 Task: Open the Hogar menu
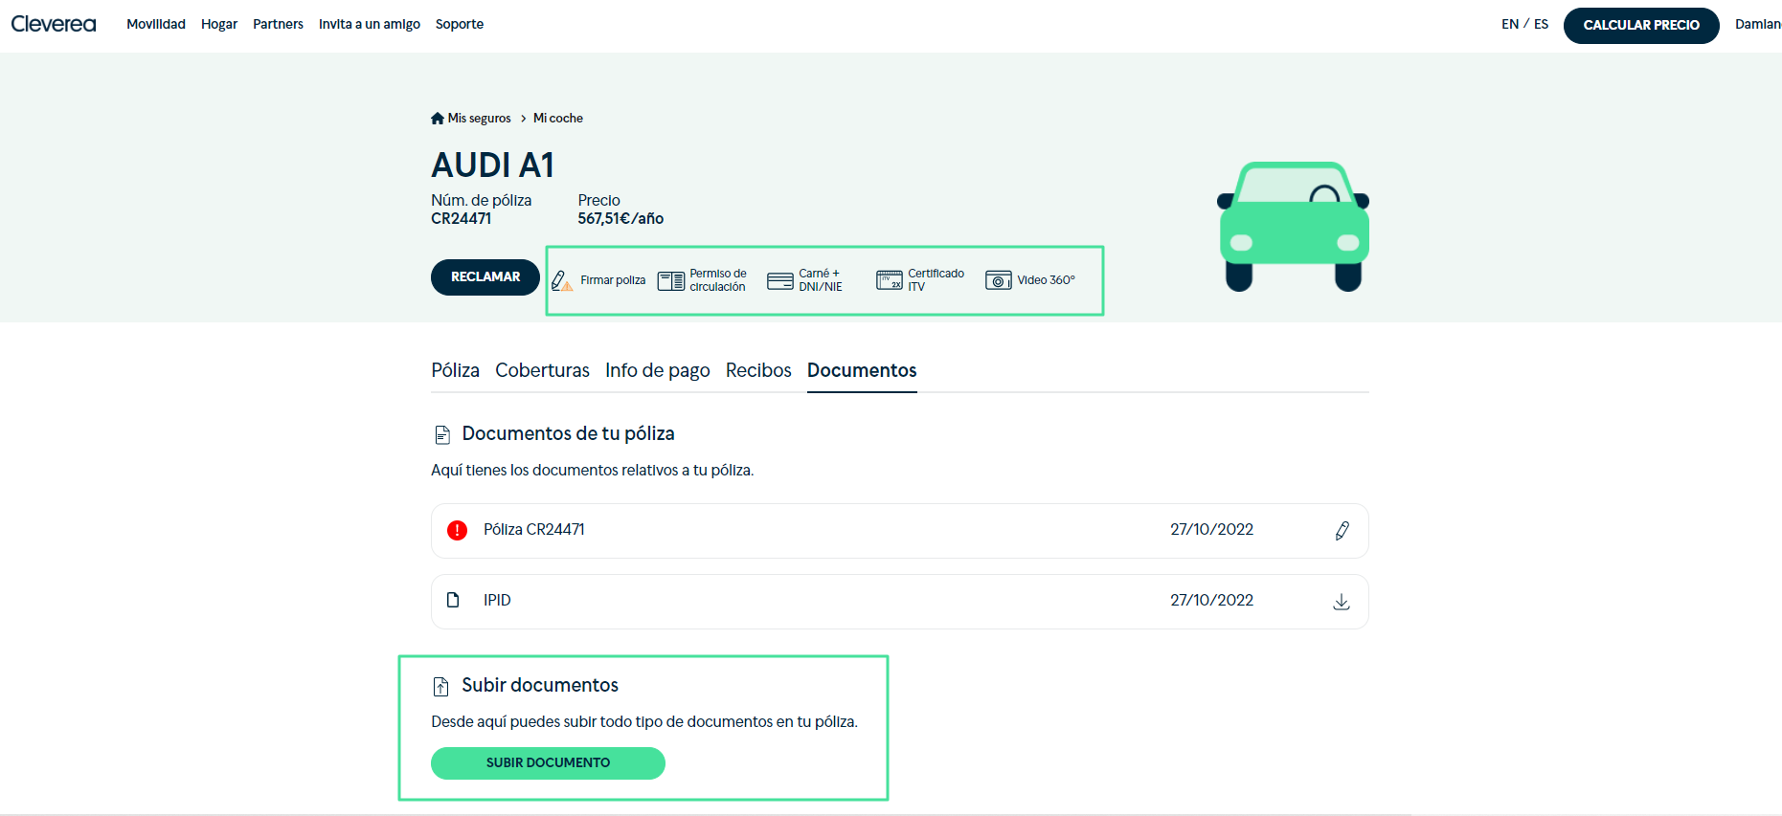pos(219,24)
